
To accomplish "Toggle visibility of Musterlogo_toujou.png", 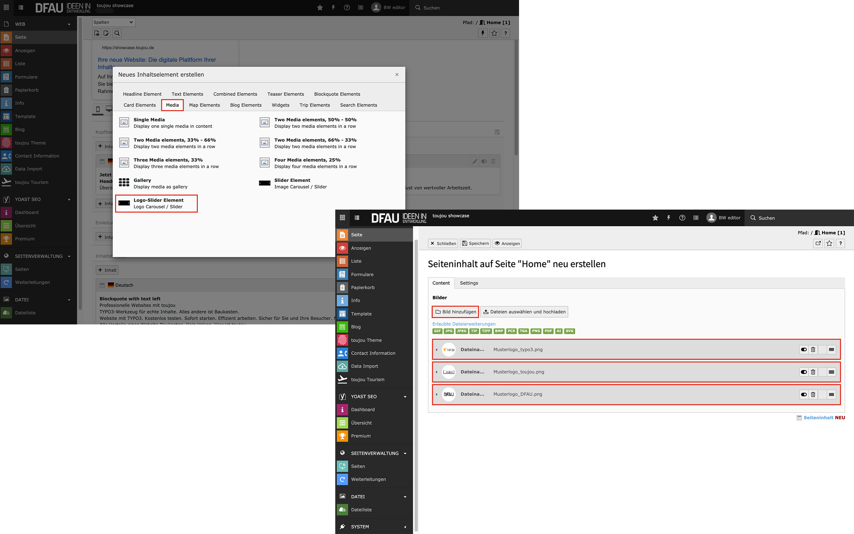I will (804, 372).
